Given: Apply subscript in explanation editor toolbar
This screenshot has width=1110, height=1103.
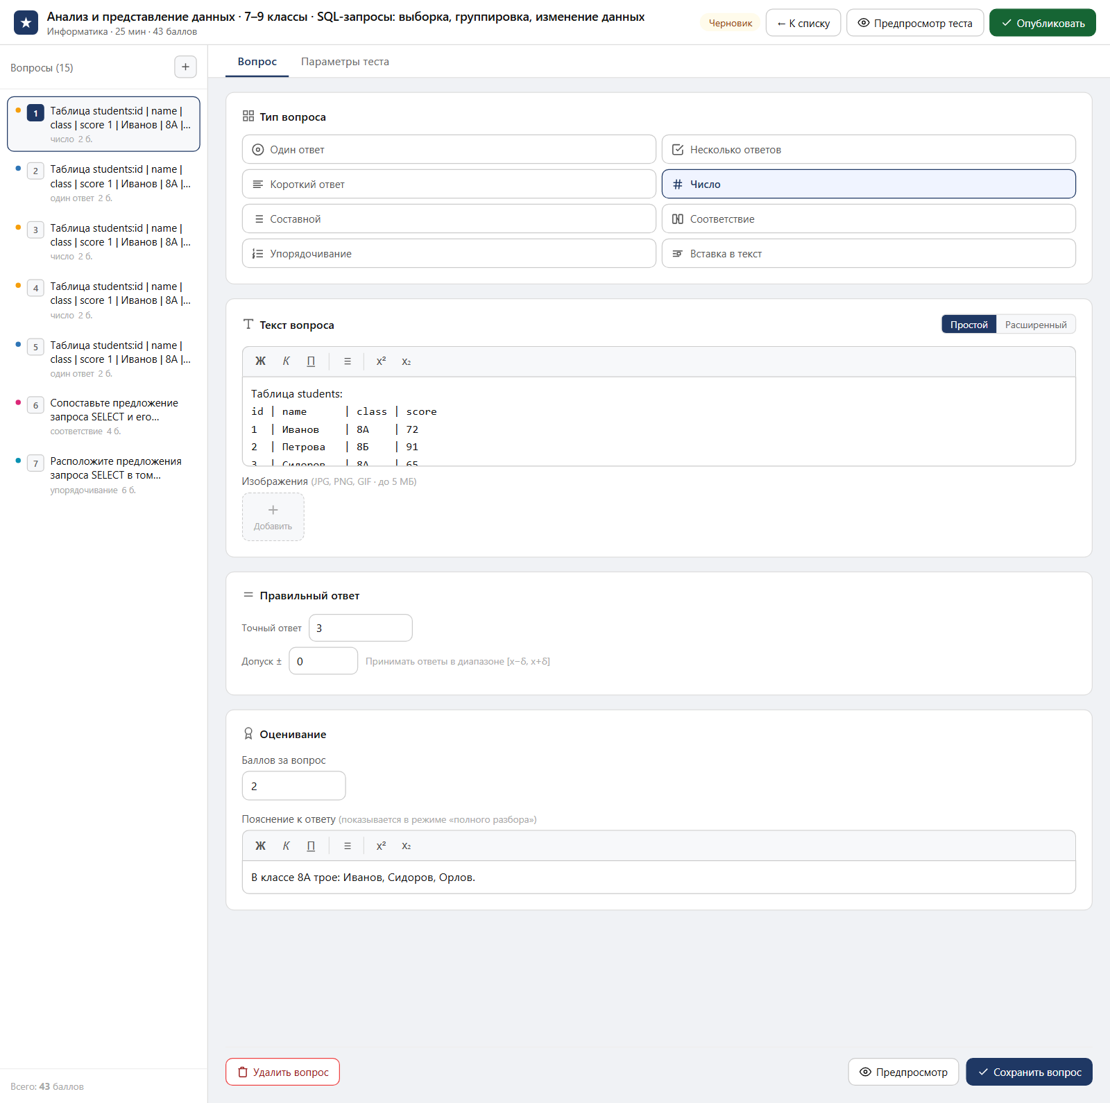Looking at the screenshot, I should point(407,846).
